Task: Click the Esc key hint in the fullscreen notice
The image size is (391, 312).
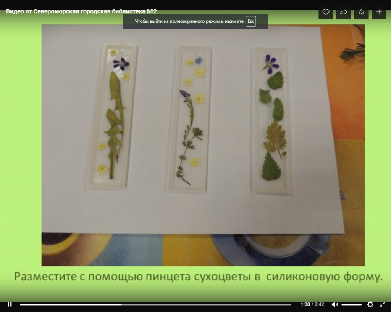Action: [x=251, y=21]
